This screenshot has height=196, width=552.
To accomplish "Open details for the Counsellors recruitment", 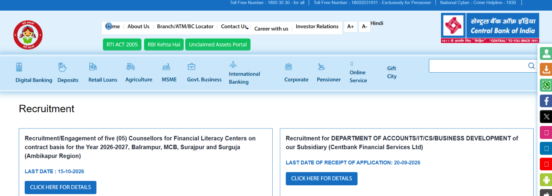I will [60, 187].
